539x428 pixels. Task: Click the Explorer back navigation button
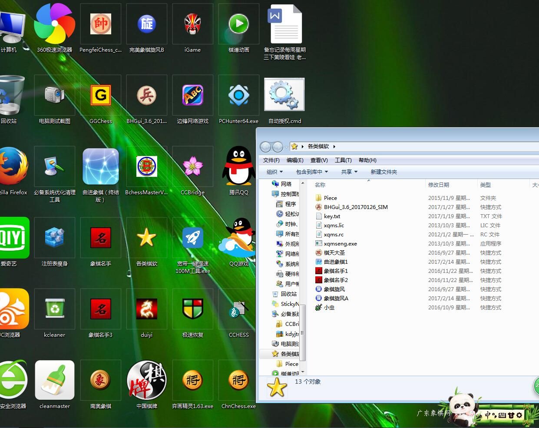(266, 147)
